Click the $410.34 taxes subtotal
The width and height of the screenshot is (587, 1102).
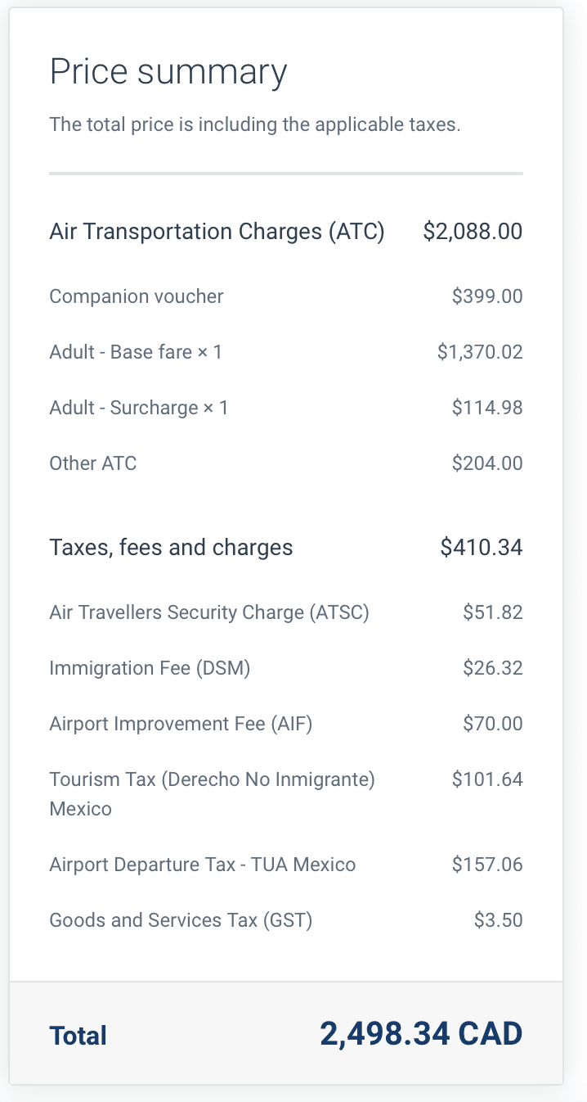[482, 547]
